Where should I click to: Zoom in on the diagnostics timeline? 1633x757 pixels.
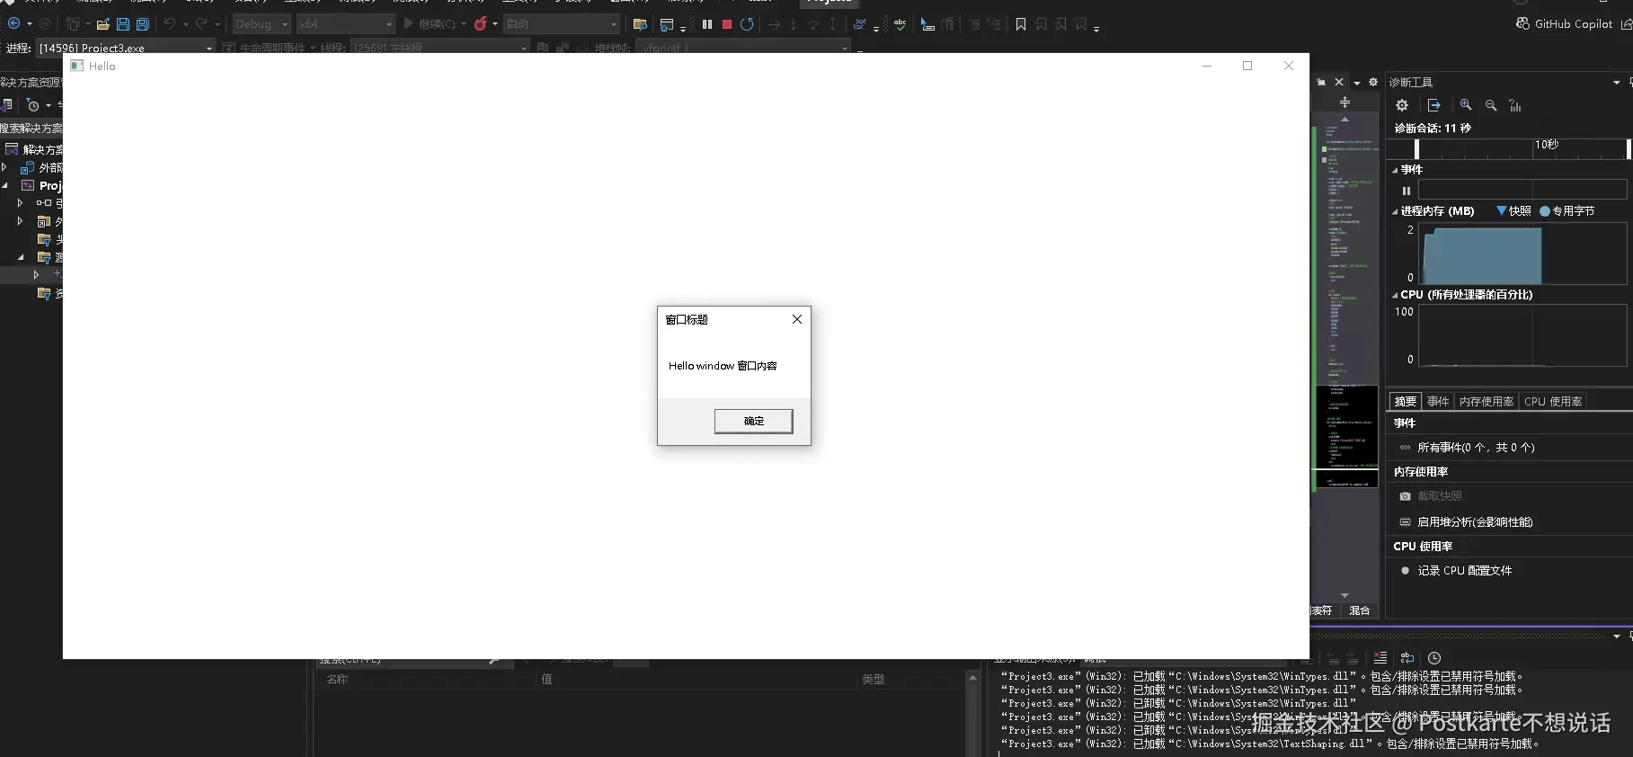[1466, 105]
